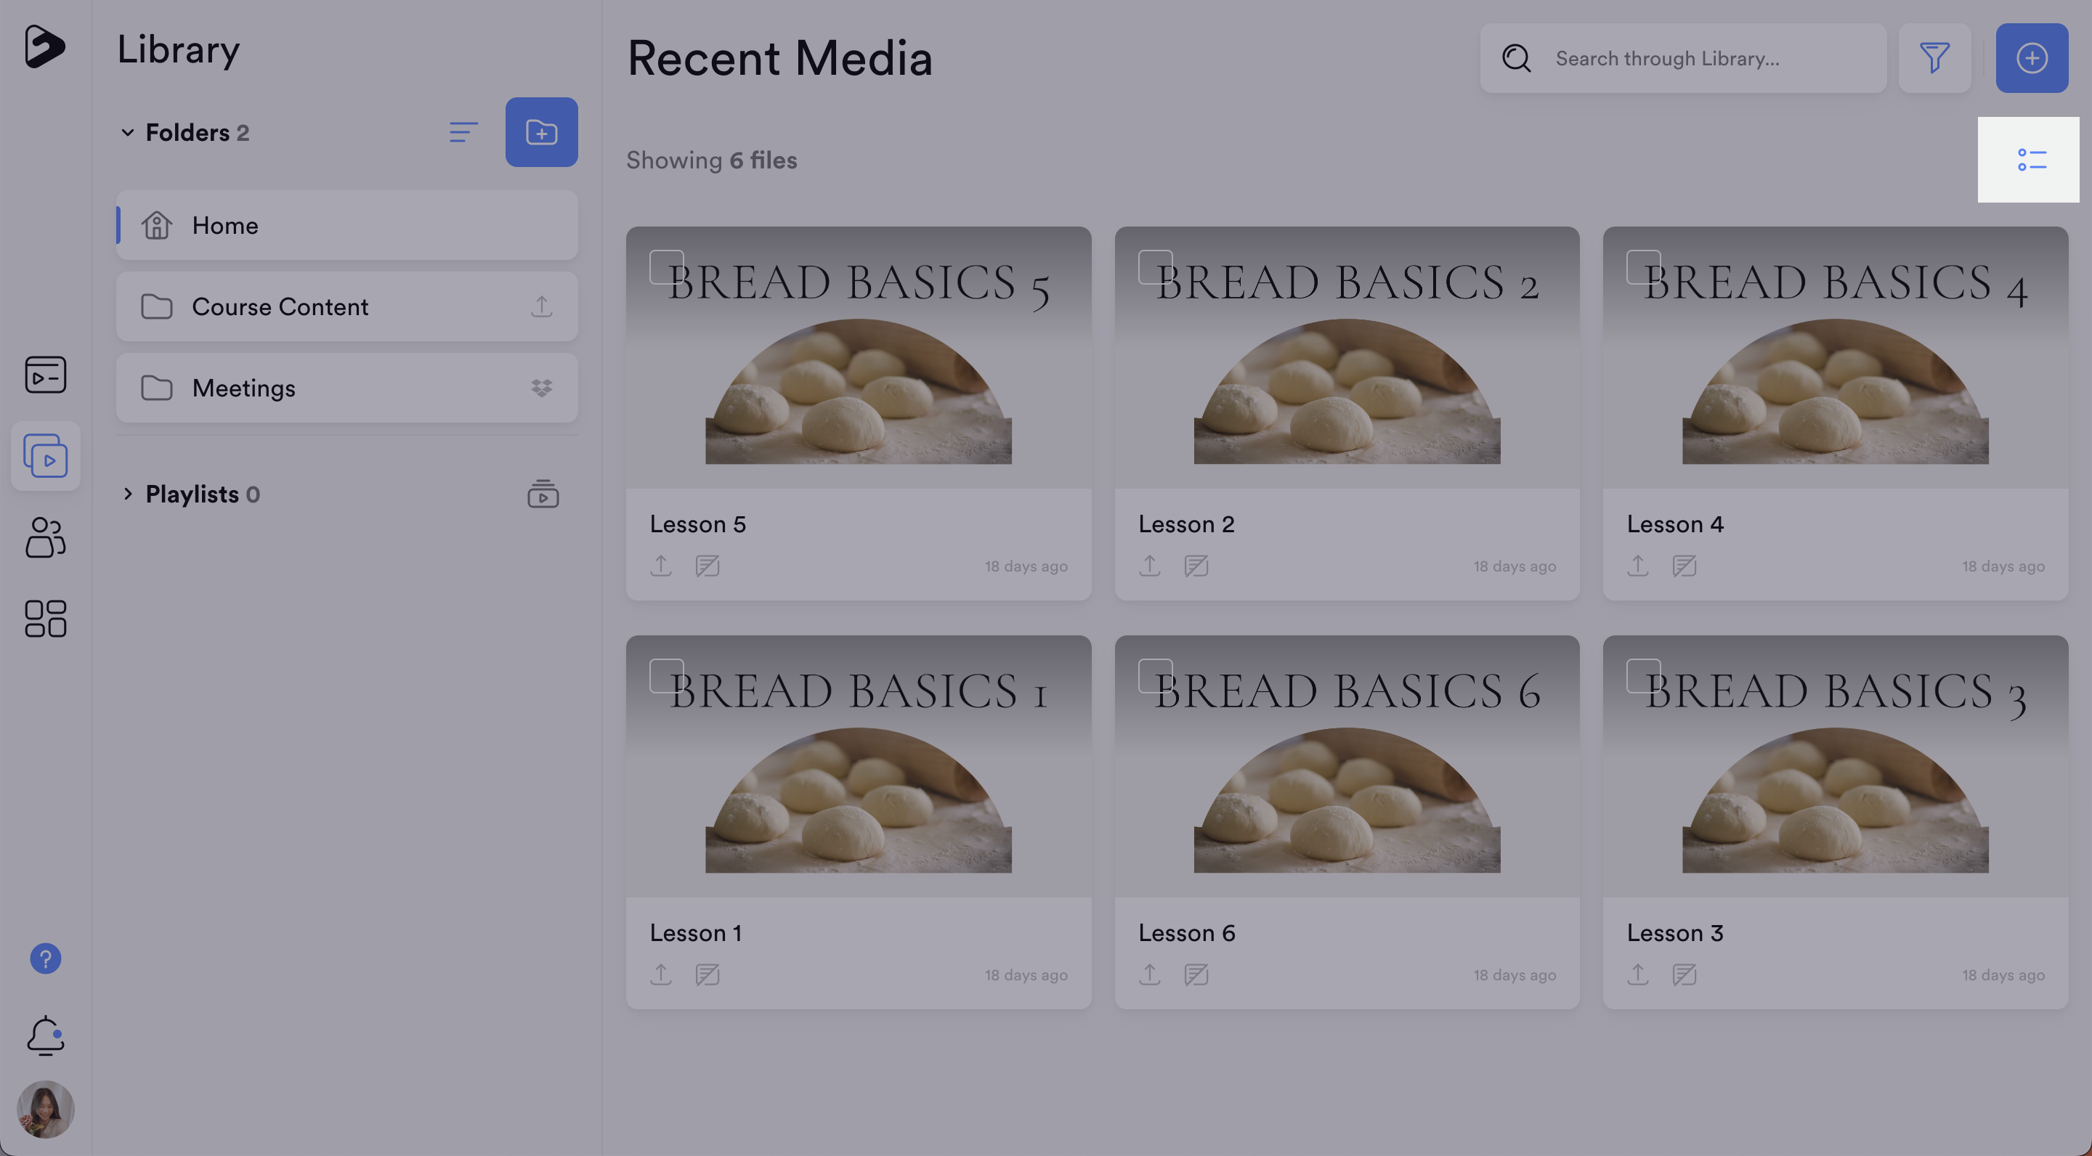Check the Lesson 6 selection box
Screen dimensions: 2092x1156
point(1155,675)
